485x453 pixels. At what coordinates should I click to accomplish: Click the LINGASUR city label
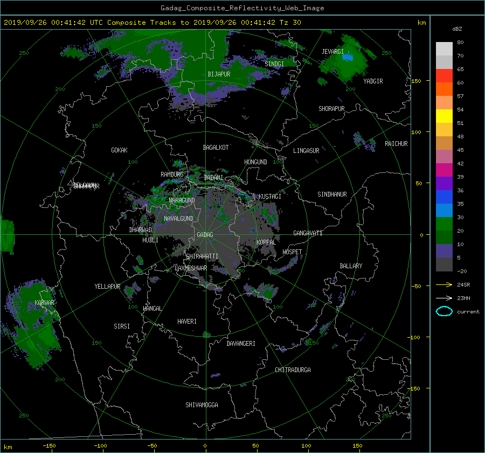coord(306,151)
